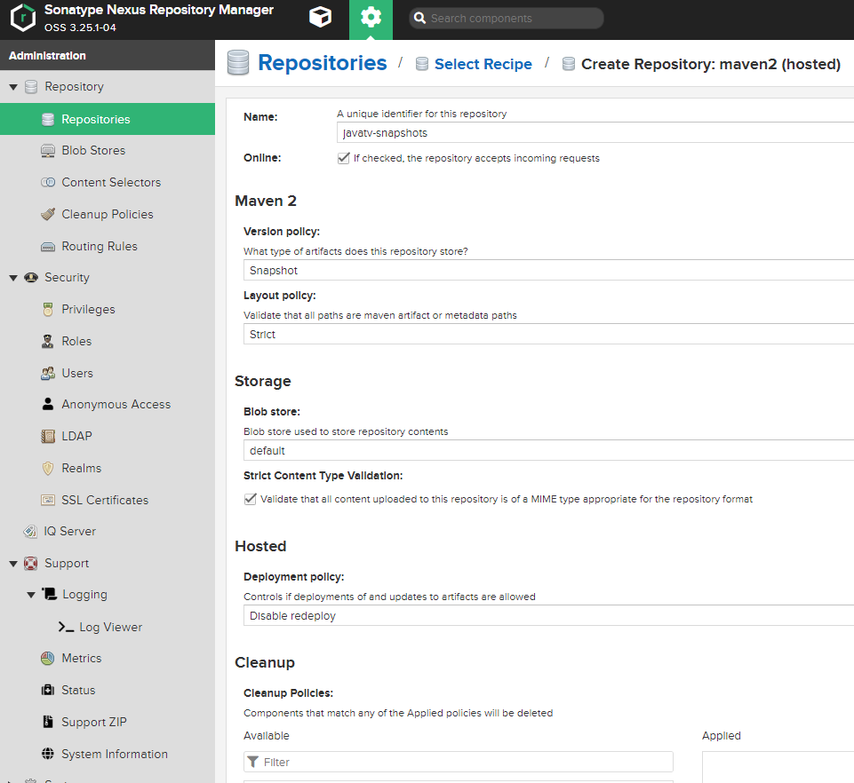The image size is (854, 783).
Task: Open Content Selectors in the sidebar
Action: (111, 183)
